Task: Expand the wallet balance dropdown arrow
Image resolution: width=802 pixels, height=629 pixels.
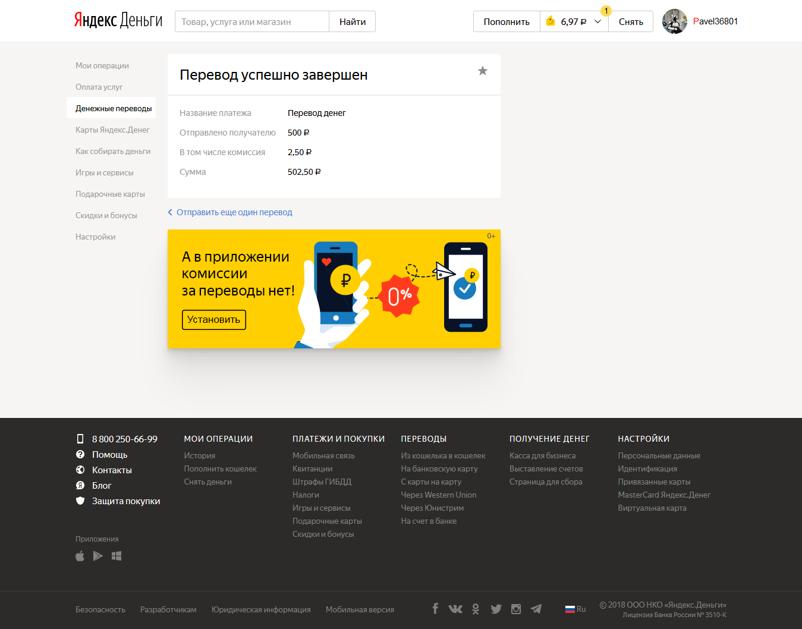Action: tap(597, 21)
